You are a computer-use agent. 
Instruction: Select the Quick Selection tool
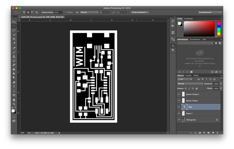click(x=14, y=35)
